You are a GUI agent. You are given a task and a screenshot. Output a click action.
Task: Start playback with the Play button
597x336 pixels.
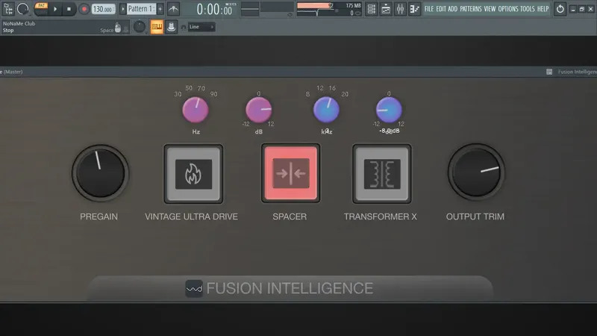click(55, 9)
